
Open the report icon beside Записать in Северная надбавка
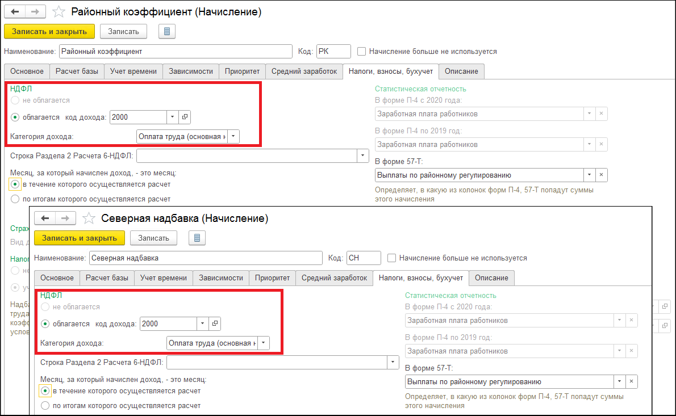pyautogui.click(x=197, y=238)
